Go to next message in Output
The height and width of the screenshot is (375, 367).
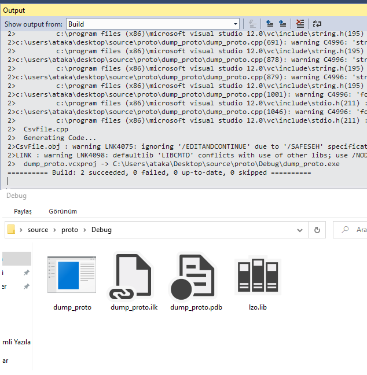coord(282,24)
